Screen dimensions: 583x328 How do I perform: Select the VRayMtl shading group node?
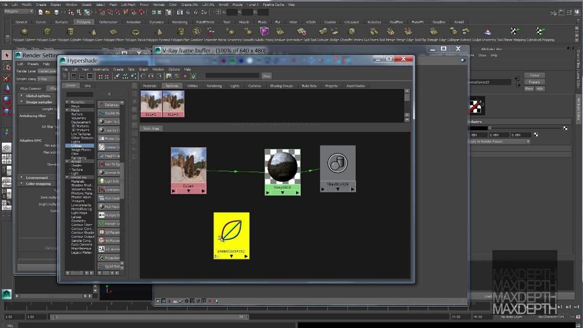338,169
